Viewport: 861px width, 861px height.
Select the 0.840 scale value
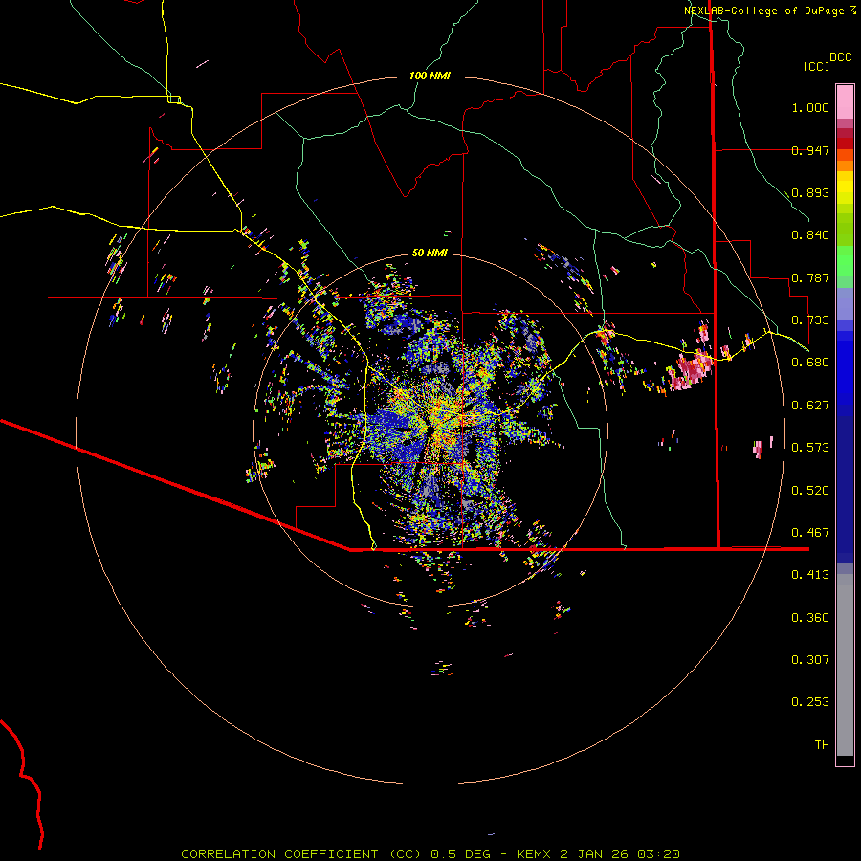(x=810, y=235)
